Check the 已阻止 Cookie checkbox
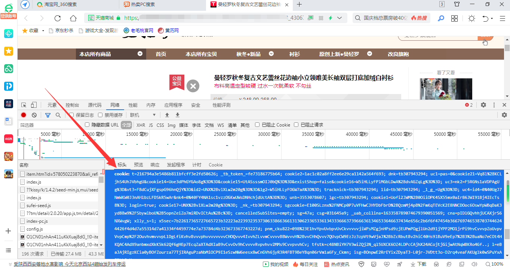Image resolution: width=510 pixels, height=269 pixels. [x=257, y=125]
